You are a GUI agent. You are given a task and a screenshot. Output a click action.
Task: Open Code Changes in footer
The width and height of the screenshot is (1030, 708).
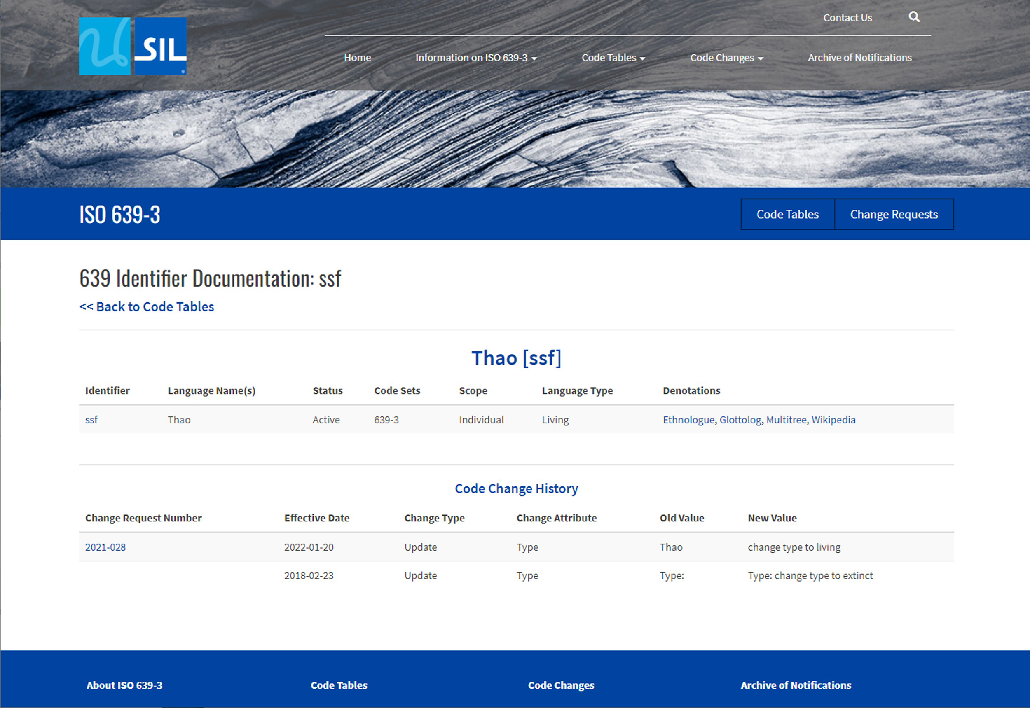point(561,685)
